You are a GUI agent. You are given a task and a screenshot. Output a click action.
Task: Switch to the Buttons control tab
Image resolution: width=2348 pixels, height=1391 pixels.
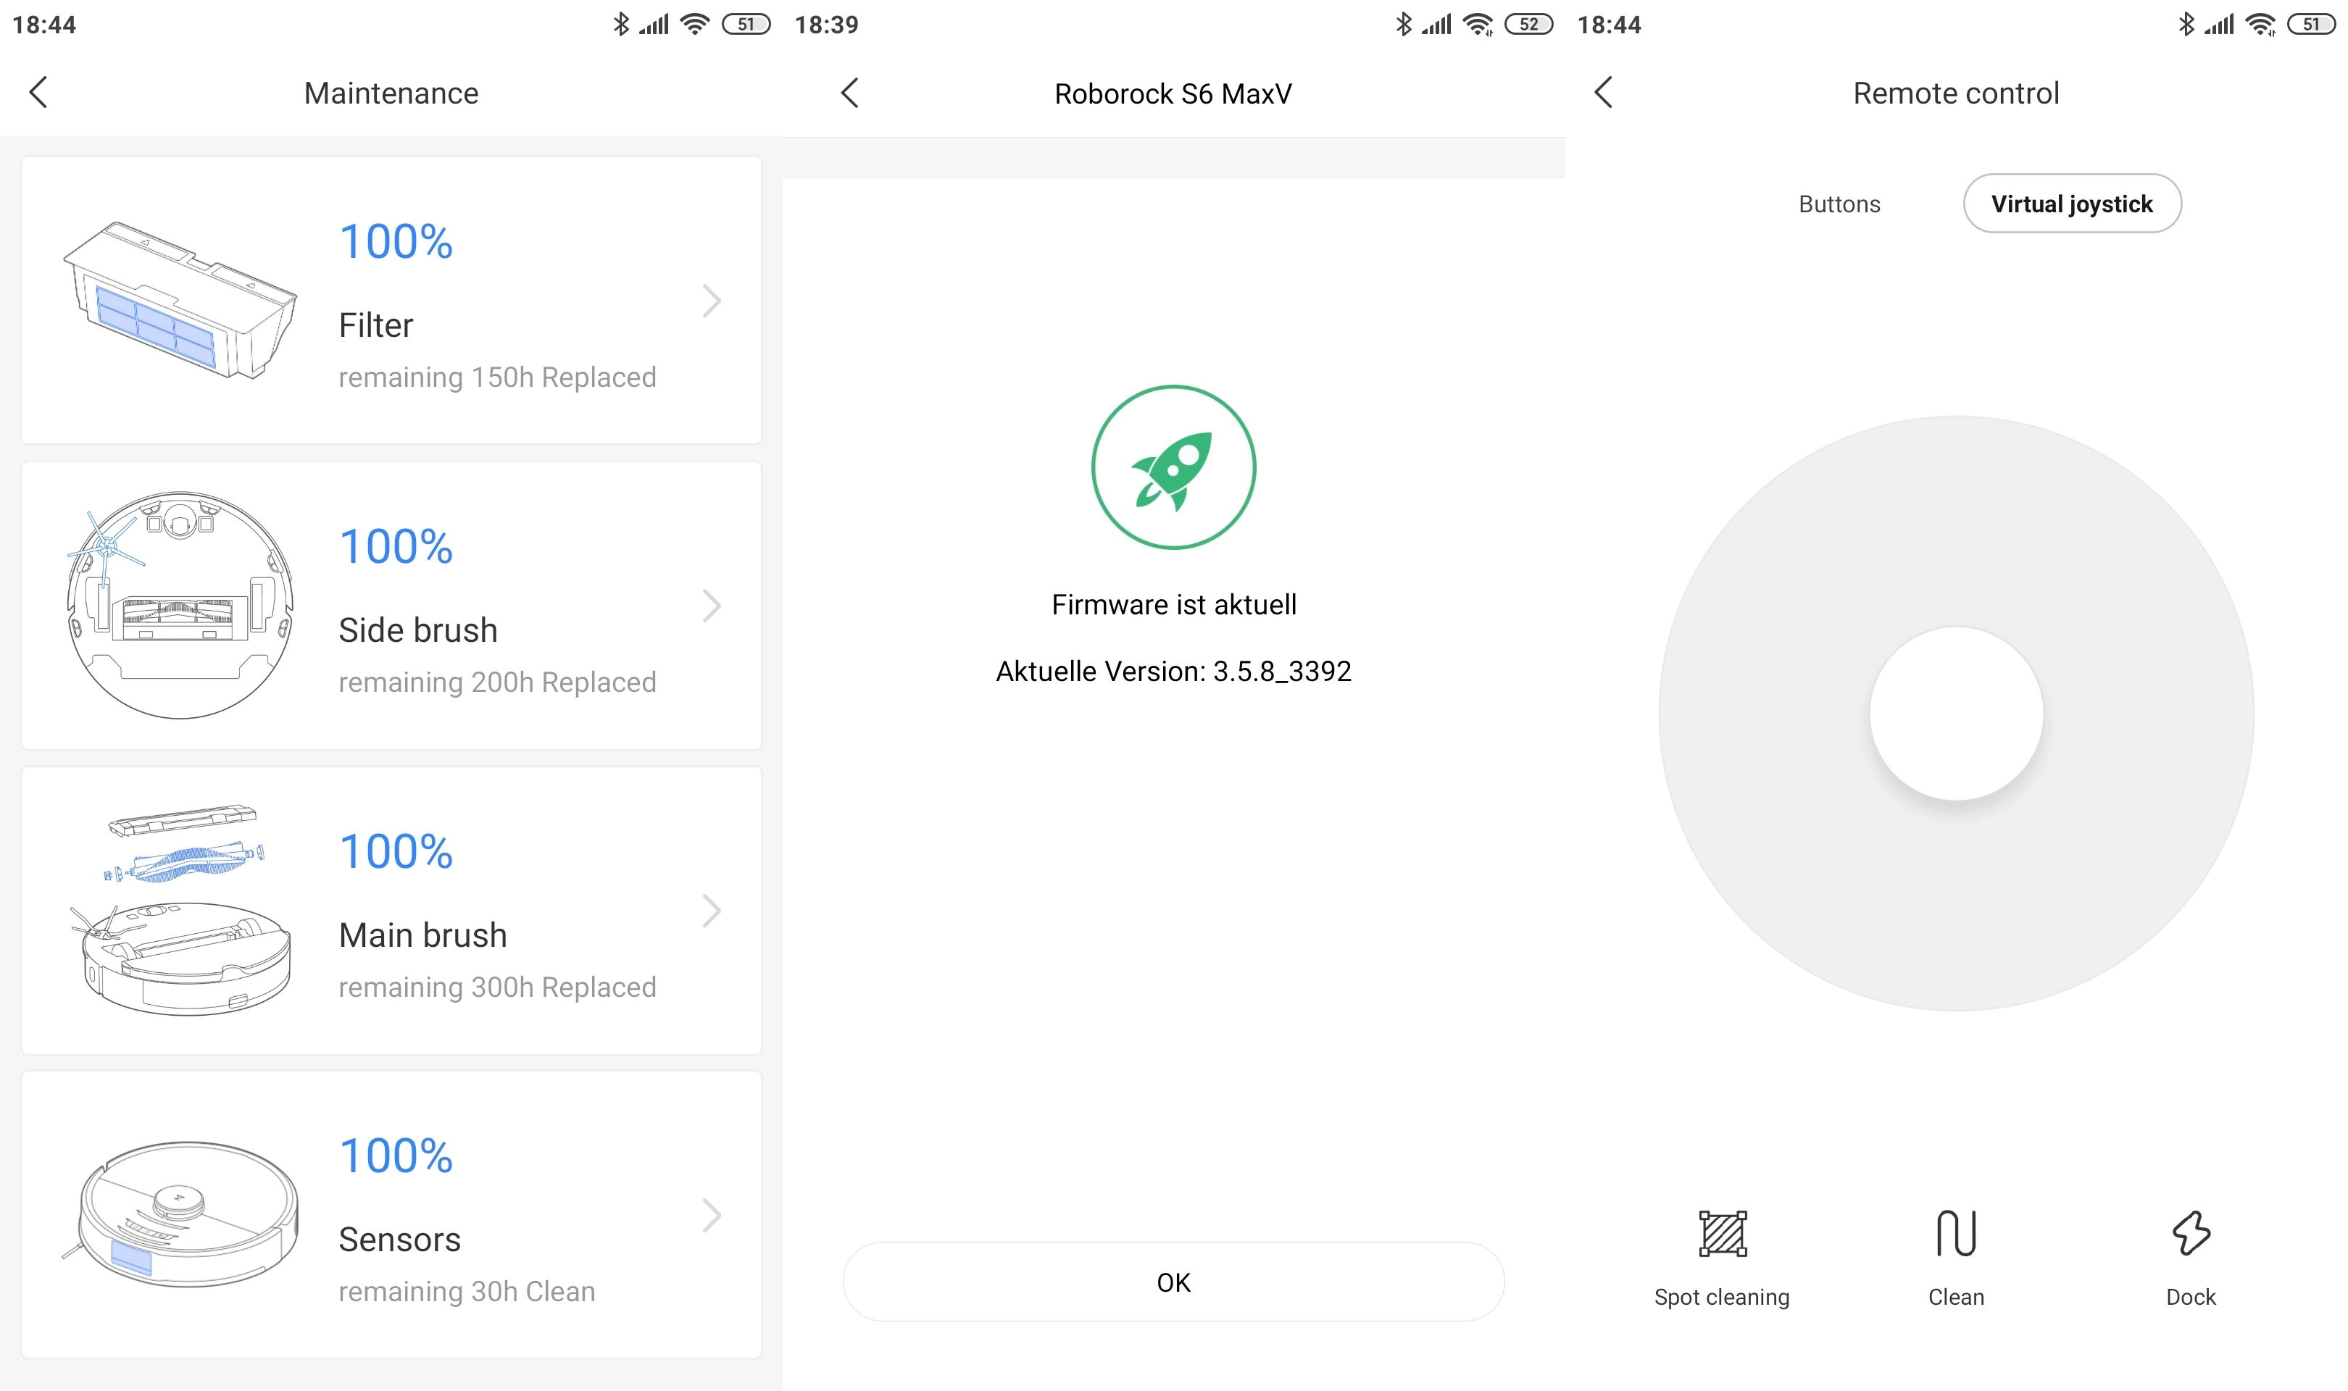(x=1839, y=204)
